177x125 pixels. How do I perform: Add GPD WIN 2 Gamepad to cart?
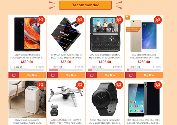pyautogui.click(x=92, y=75)
